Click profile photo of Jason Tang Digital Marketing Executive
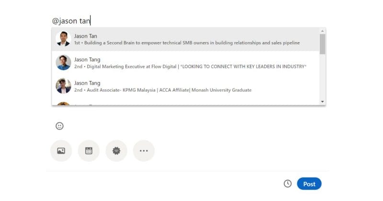 (x=63, y=63)
